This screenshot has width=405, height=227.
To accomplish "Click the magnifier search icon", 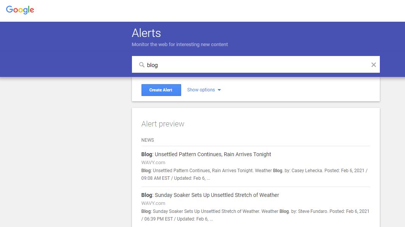I will [141, 65].
